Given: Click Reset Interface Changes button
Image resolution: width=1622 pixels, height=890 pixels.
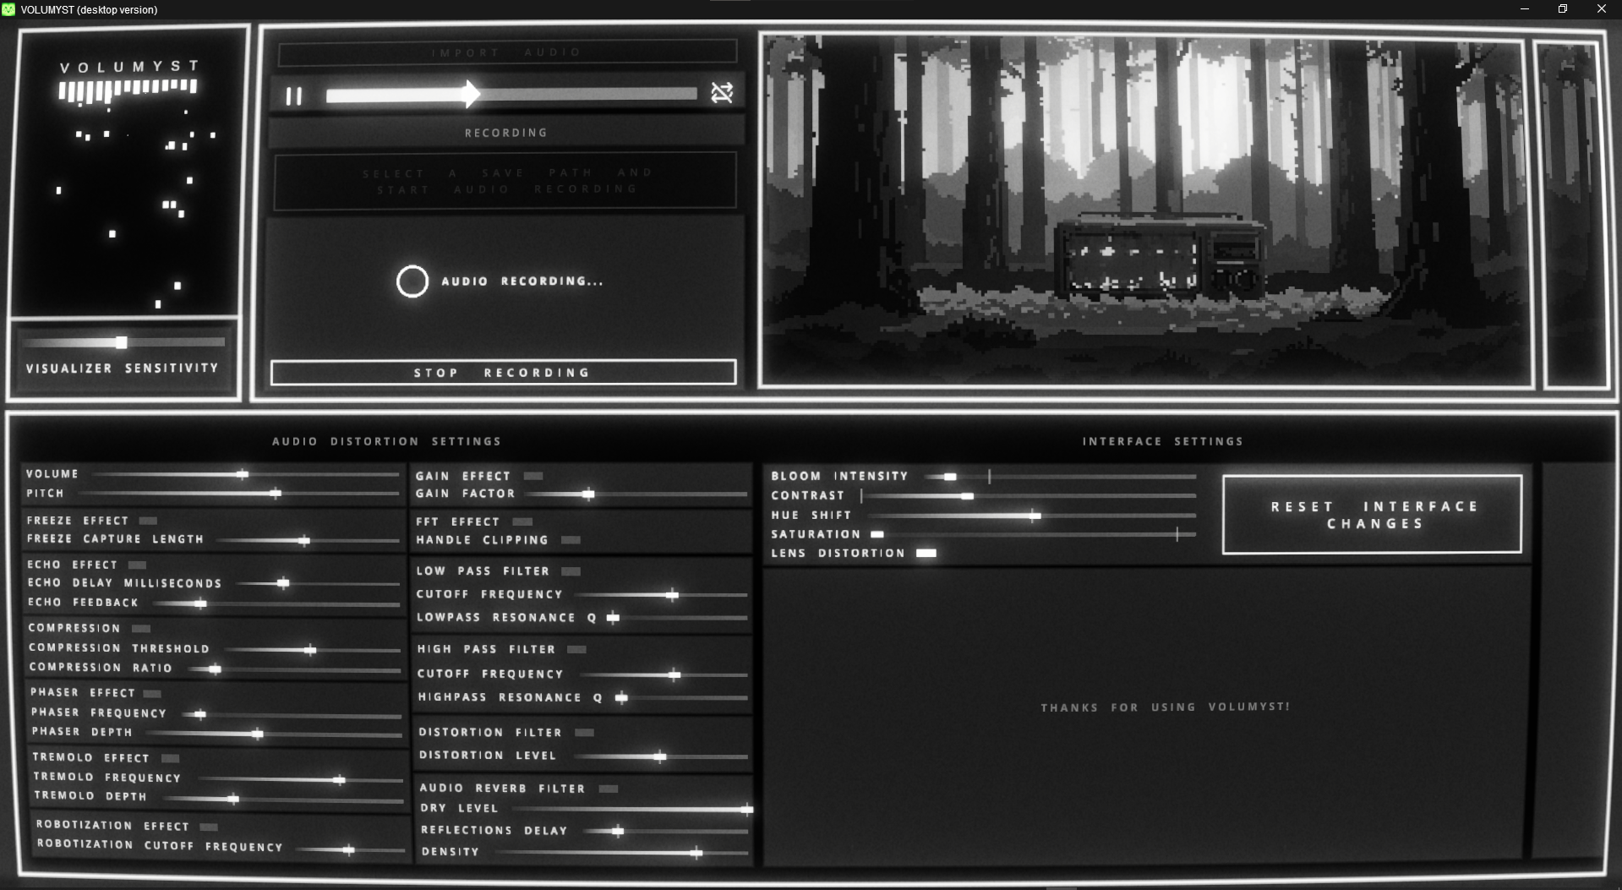Looking at the screenshot, I should pyautogui.click(x=1372, y=515).
